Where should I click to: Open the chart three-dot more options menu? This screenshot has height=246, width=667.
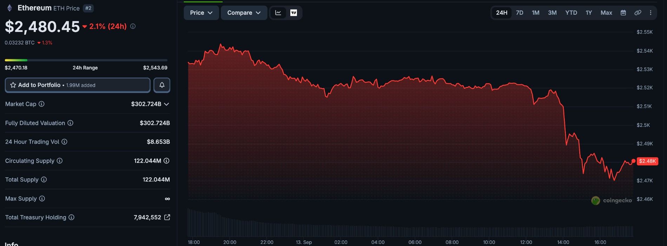(651, 13)
